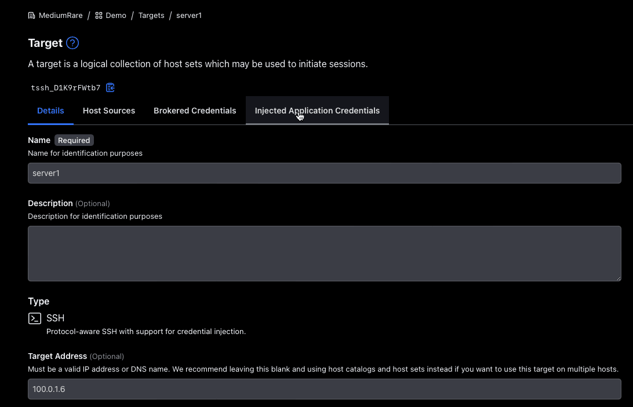The height and width of the screenshot is (407, 633).
Task: Select the Brokered Credentials tab
Action: click(195, 111)
